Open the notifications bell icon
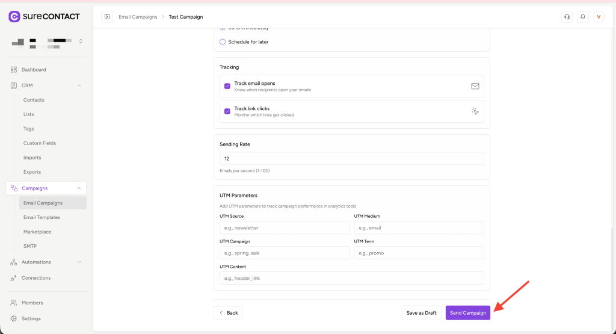This screenshot has width=616, height=334. pos(582,17)
